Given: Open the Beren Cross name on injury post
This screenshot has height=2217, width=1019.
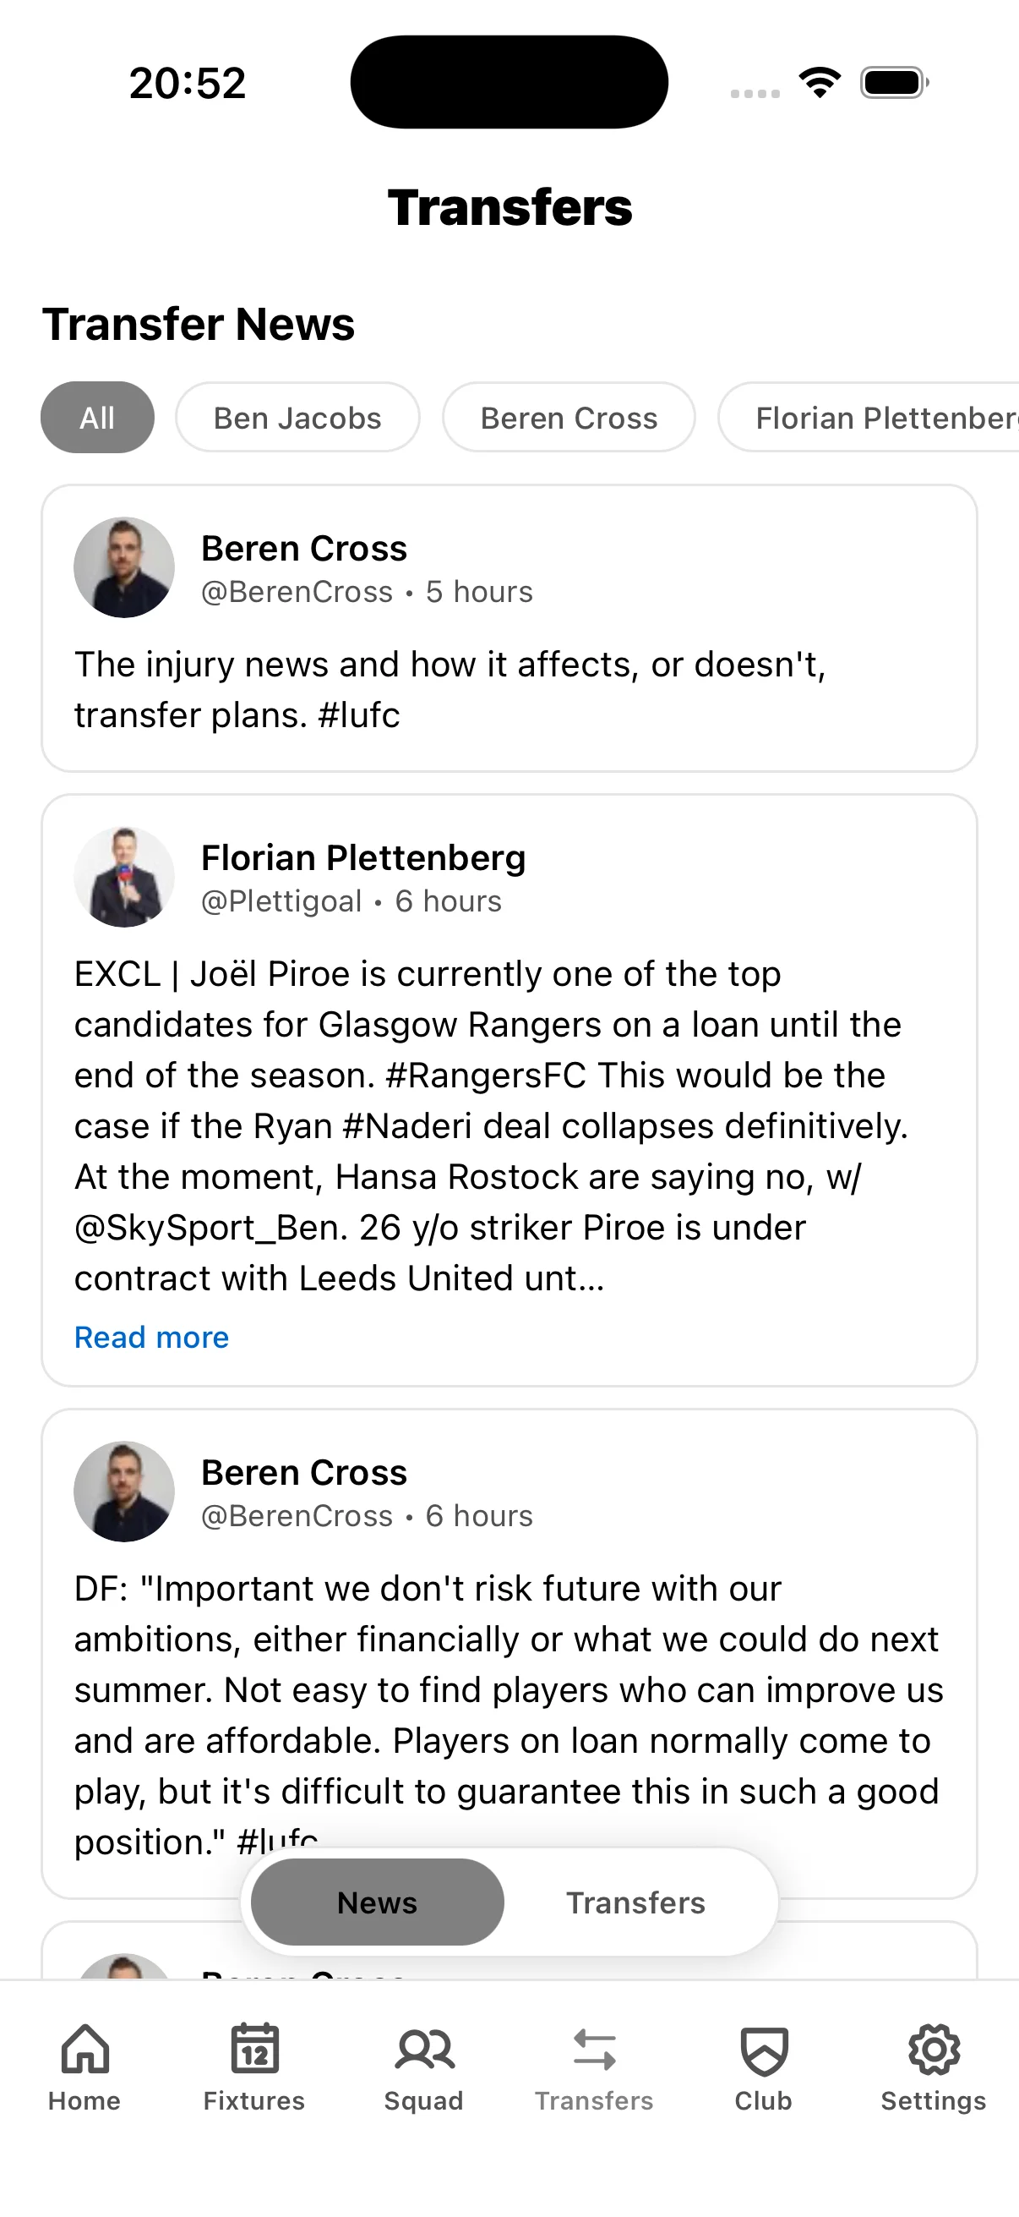Looking at the screenshot, I should pos(303,548).
